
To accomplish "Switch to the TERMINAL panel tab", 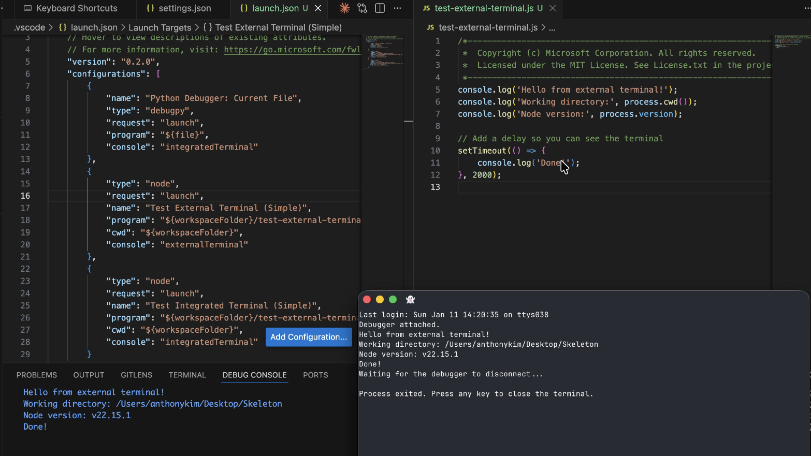I will click(x=187, y=375).
